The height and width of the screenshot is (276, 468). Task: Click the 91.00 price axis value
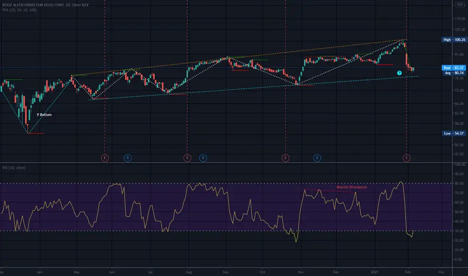(x=459, y=55)
